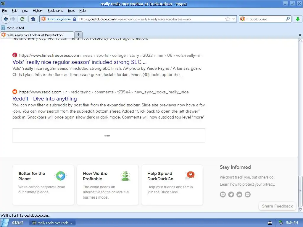Open the URL history dropdown arrow
The image size is (303, 227).
(234, 19)
